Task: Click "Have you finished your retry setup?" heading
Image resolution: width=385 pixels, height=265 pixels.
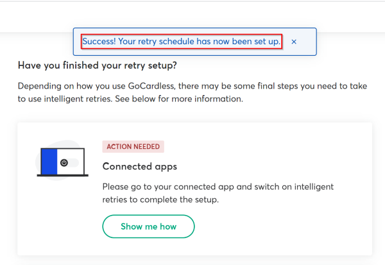Action: (x=98, y=65)
